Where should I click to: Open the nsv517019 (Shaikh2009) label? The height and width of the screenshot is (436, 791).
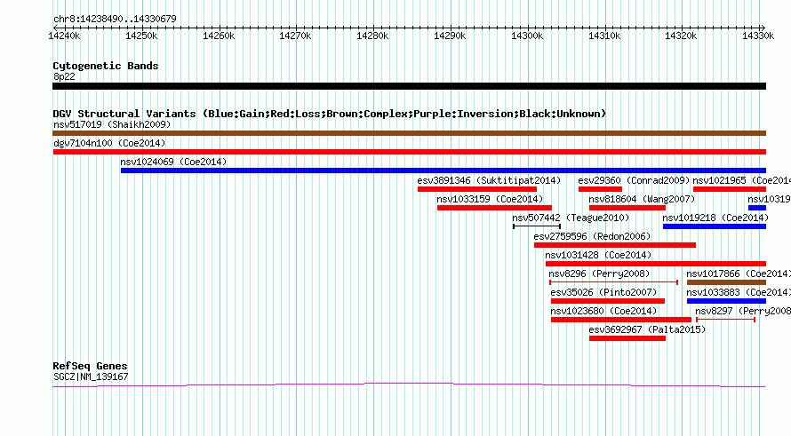(112, 124)
